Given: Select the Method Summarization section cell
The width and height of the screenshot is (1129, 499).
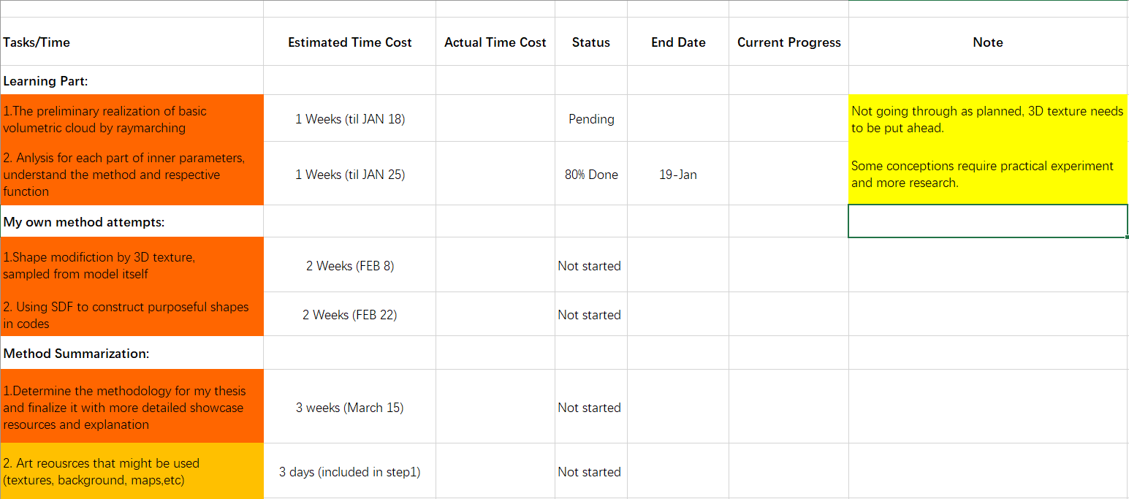Looking at the screenshot, I should (x=132, y=353).
